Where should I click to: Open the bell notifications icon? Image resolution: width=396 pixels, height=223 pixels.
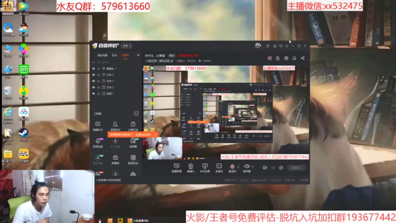coord(294,58)
